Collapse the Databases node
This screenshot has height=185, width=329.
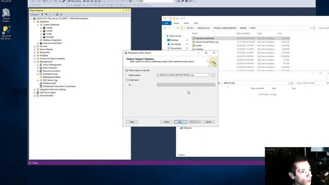(34, 22)
